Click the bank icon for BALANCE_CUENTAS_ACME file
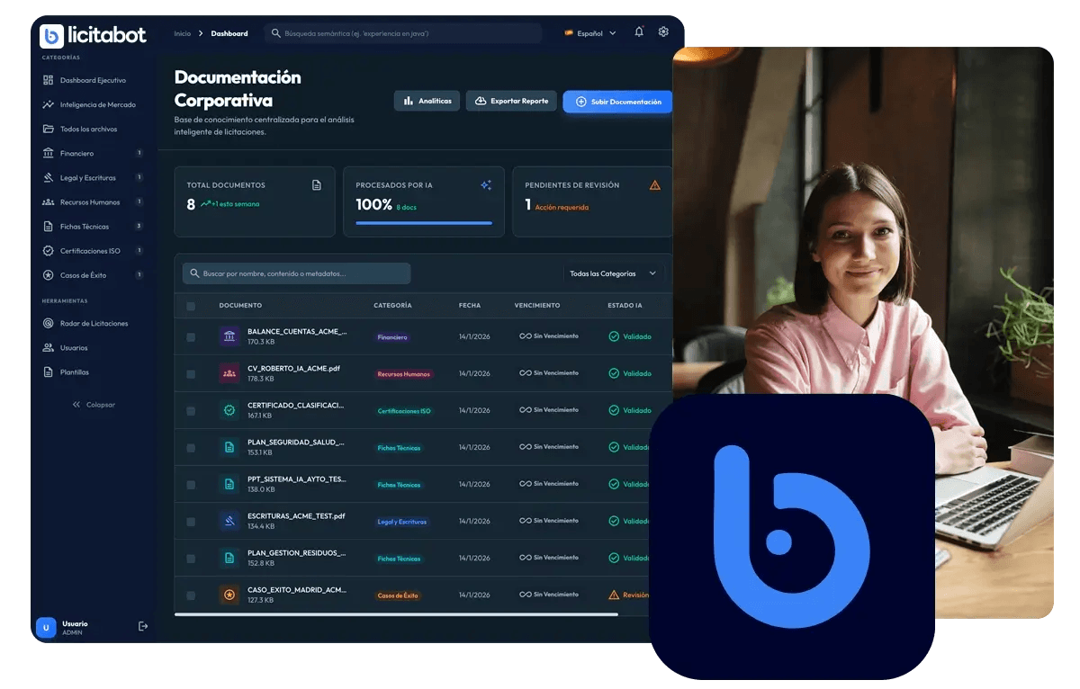This screenshot has width=1080, height=689. point(229,336)
